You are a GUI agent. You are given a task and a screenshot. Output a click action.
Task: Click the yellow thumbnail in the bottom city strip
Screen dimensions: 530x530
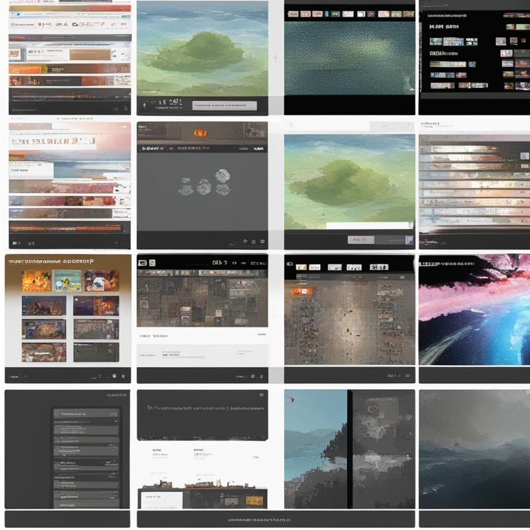(255, 500)
